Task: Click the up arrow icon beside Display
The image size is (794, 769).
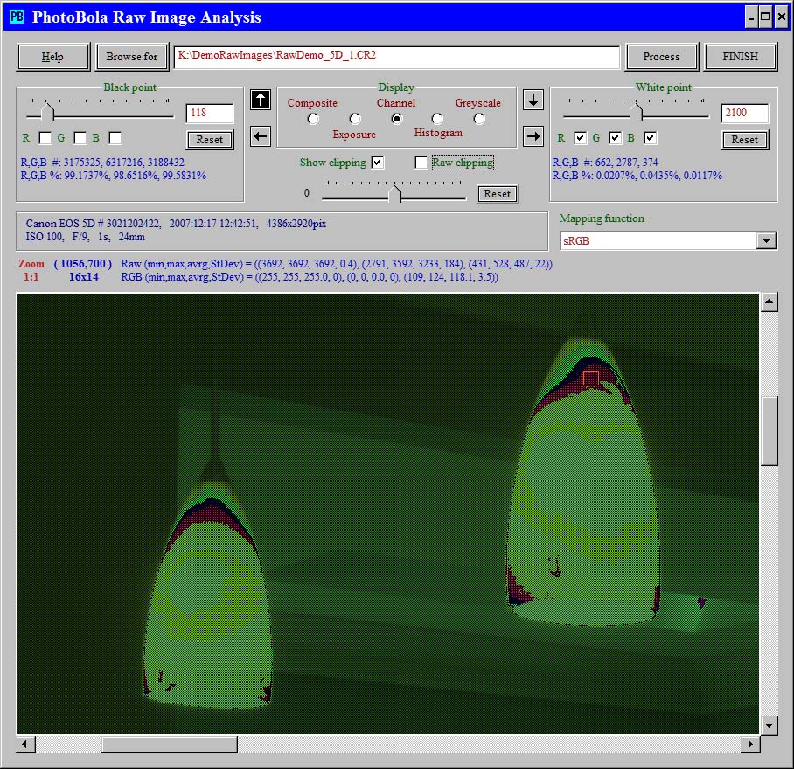Action: [x=261, y=100]
